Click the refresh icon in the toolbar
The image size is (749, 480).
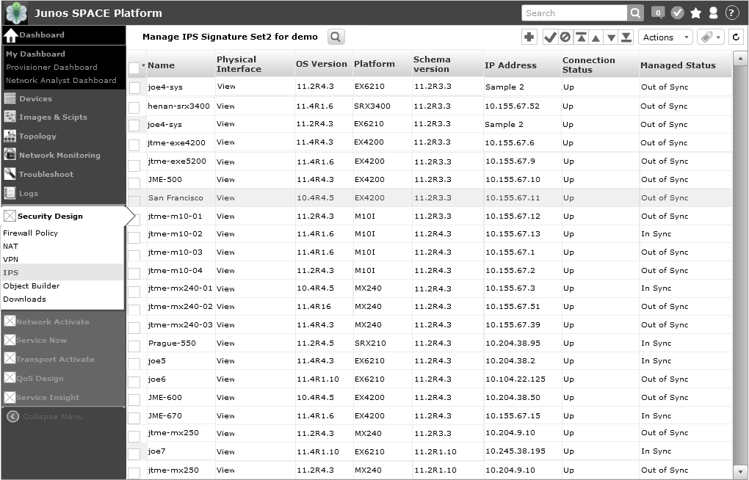coord(736,37)
